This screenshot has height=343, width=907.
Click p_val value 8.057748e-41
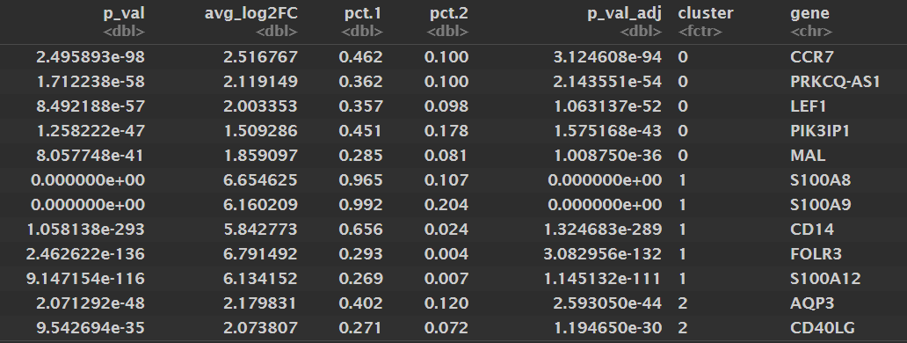[x=91, y=156]
